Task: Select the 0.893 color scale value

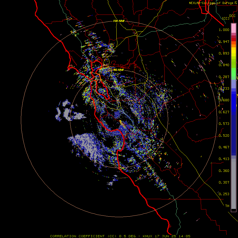Action: pyautogui.click(x=224, y=53)
